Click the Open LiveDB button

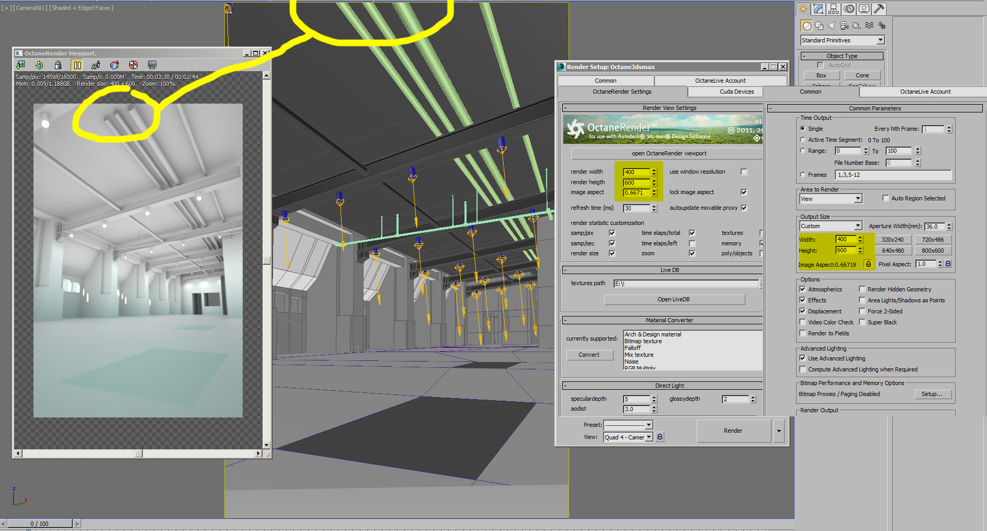674,299
